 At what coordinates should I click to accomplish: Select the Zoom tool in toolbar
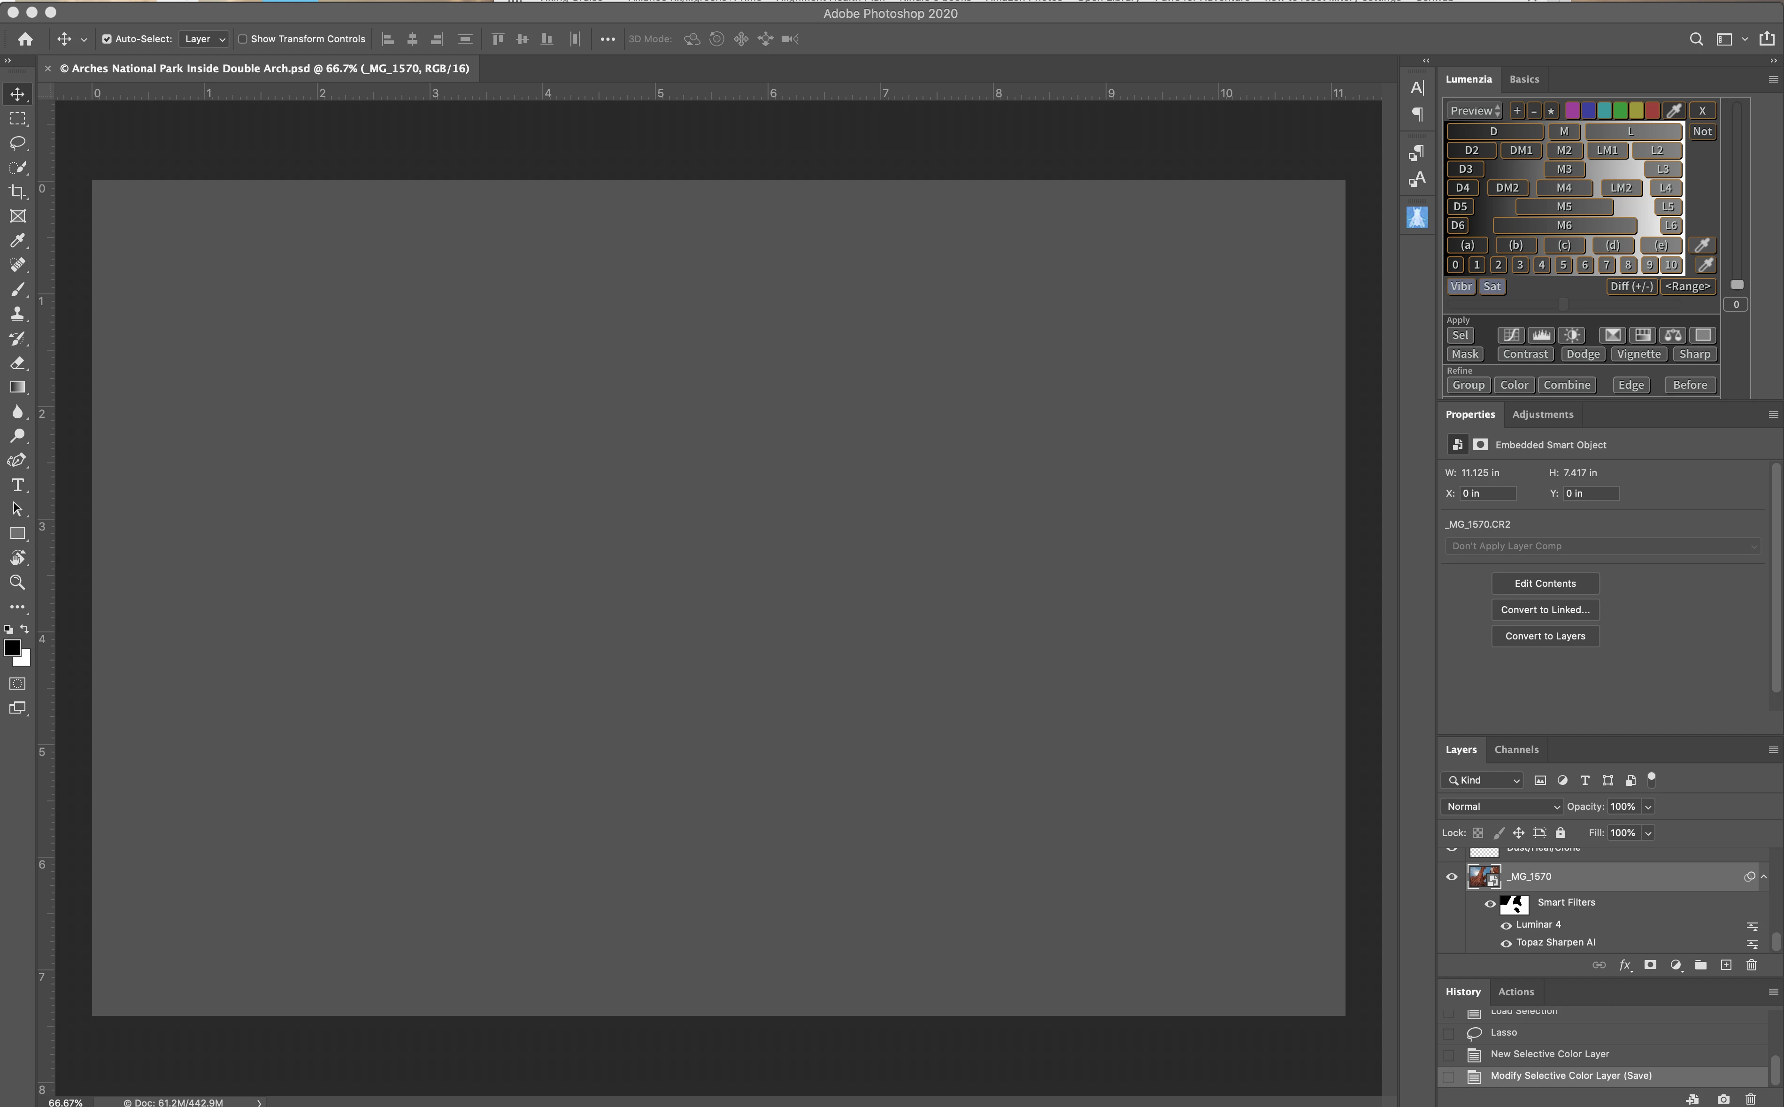click(x=17, y=583)
